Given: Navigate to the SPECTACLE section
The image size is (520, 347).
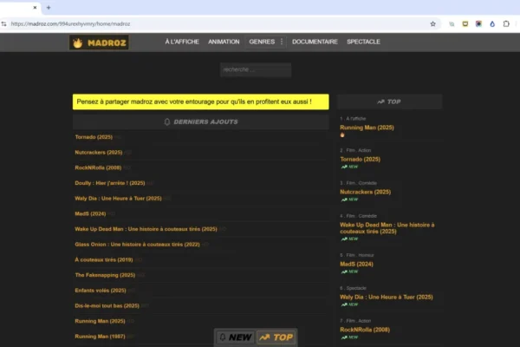Looking at the screenshot, I should click(x=363, y=42).
